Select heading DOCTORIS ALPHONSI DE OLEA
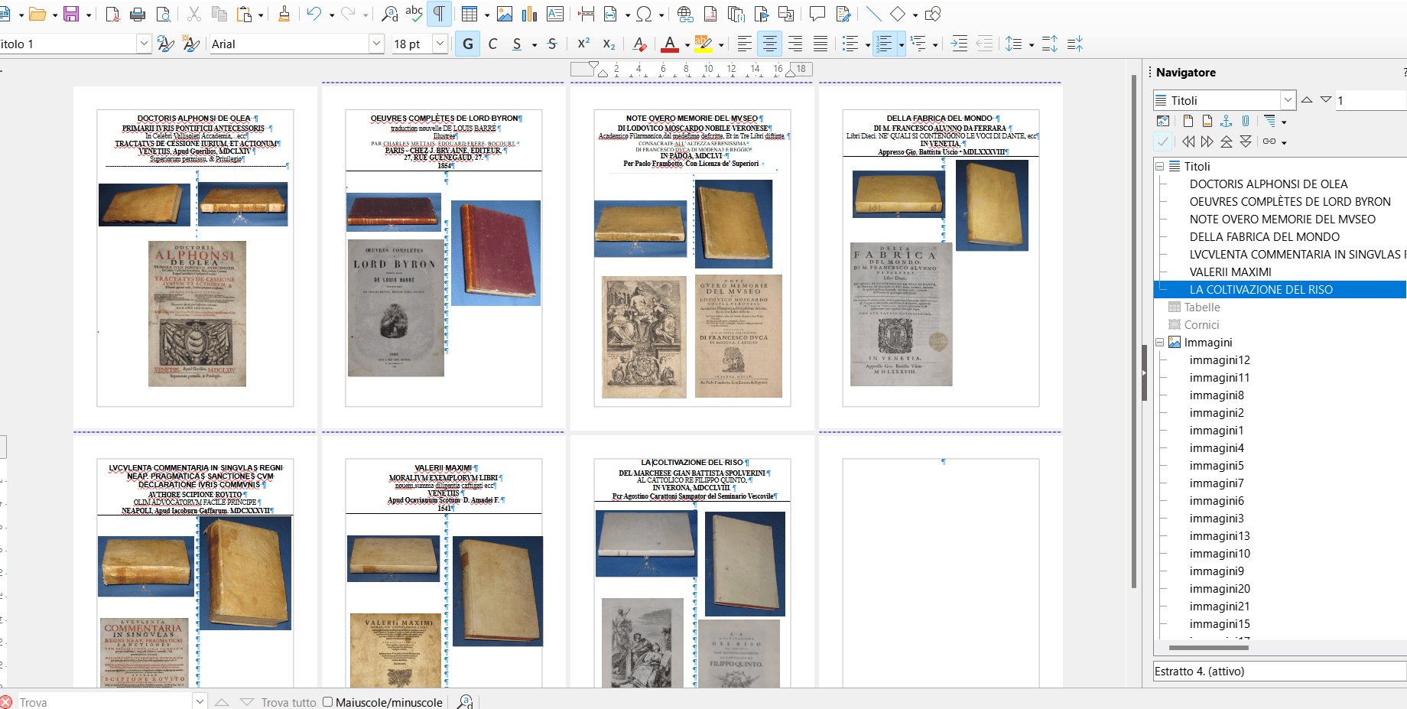The width and height of the screenshot is (1407, 709). coord(1269,184)
